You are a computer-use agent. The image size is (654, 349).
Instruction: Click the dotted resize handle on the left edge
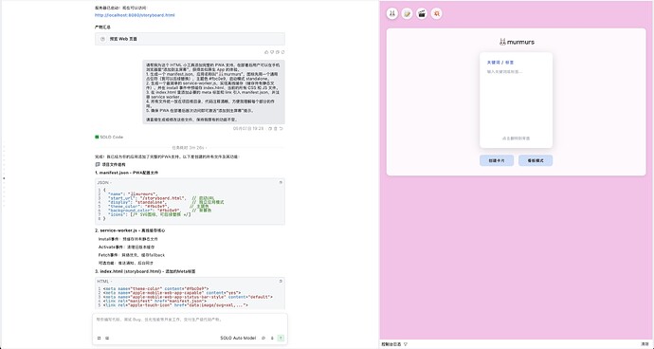pyautogui.click(x=4, y=178)
